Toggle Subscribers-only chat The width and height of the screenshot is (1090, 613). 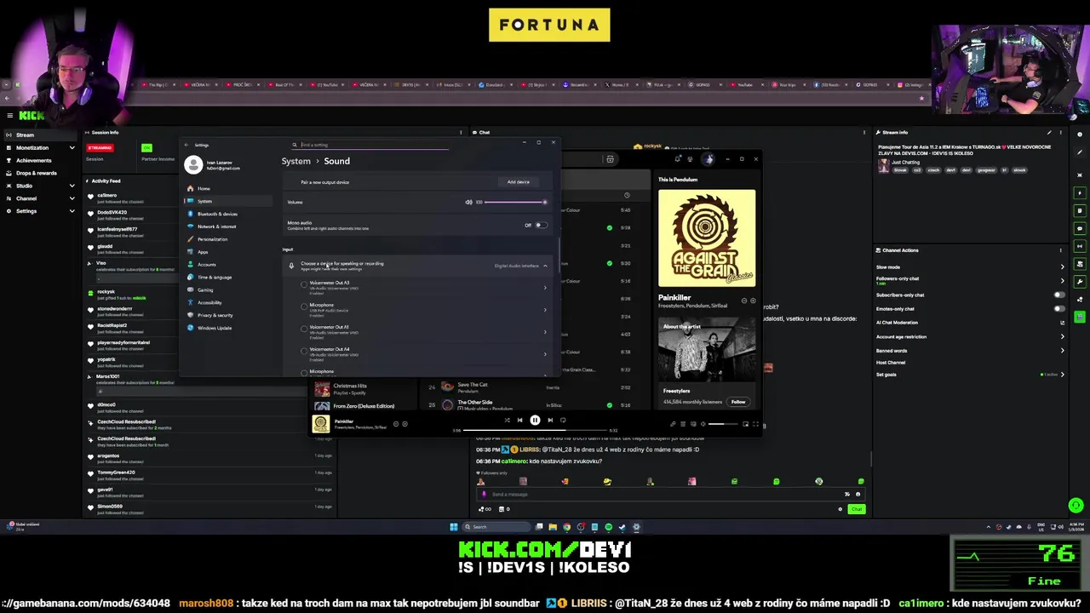(x=1059, y=295)
